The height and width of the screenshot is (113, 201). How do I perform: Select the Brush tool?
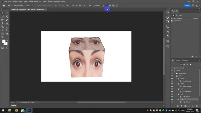(x=7, y=20)
